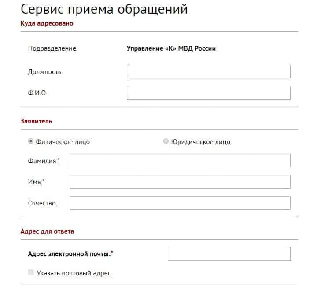
Task: Click the Отчество label text
Action: pyautogui.click(x=43, y=203)
